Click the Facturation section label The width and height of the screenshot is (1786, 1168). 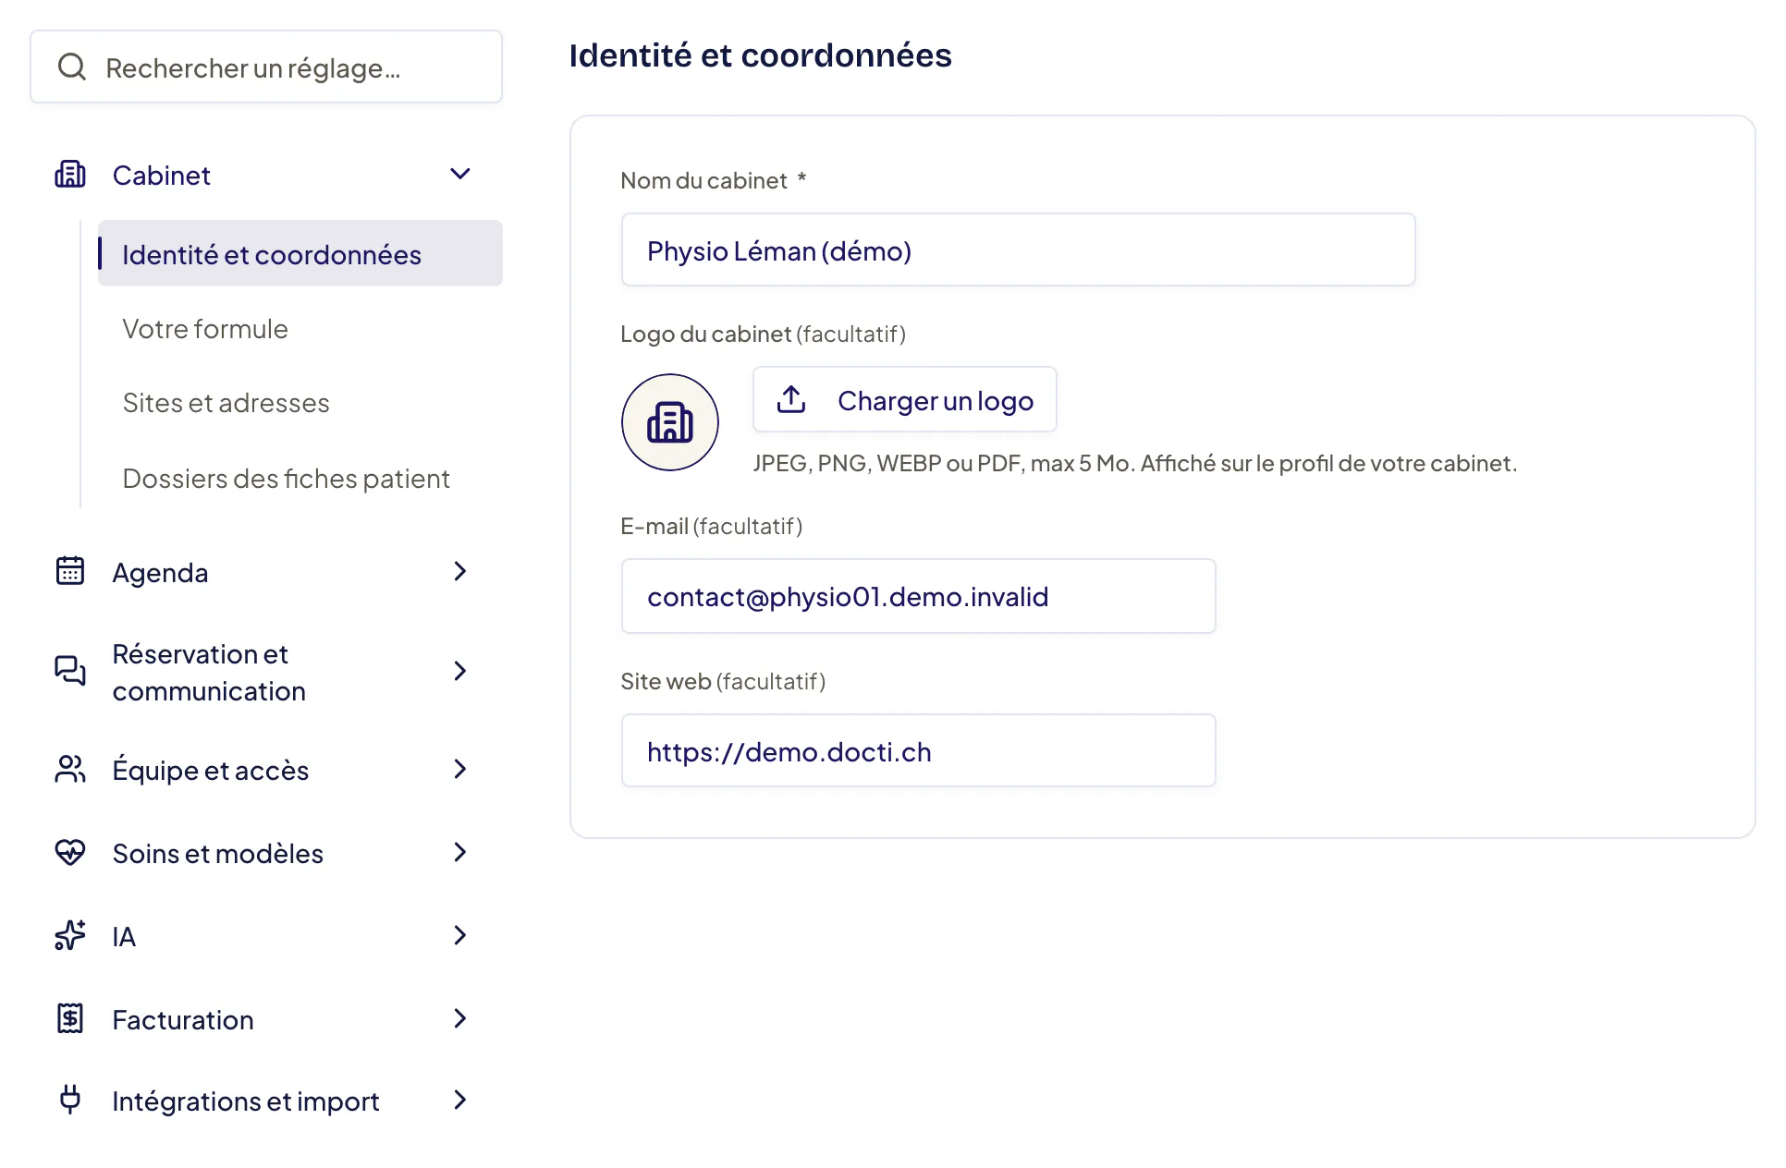(x=183, y=1020)
